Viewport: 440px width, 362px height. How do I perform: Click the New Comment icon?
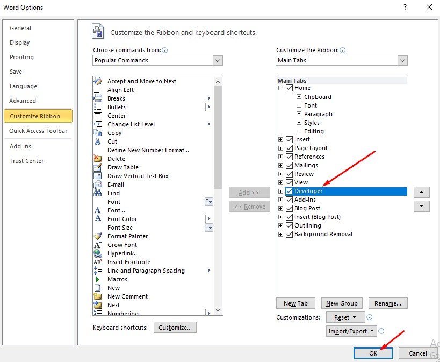98,296
